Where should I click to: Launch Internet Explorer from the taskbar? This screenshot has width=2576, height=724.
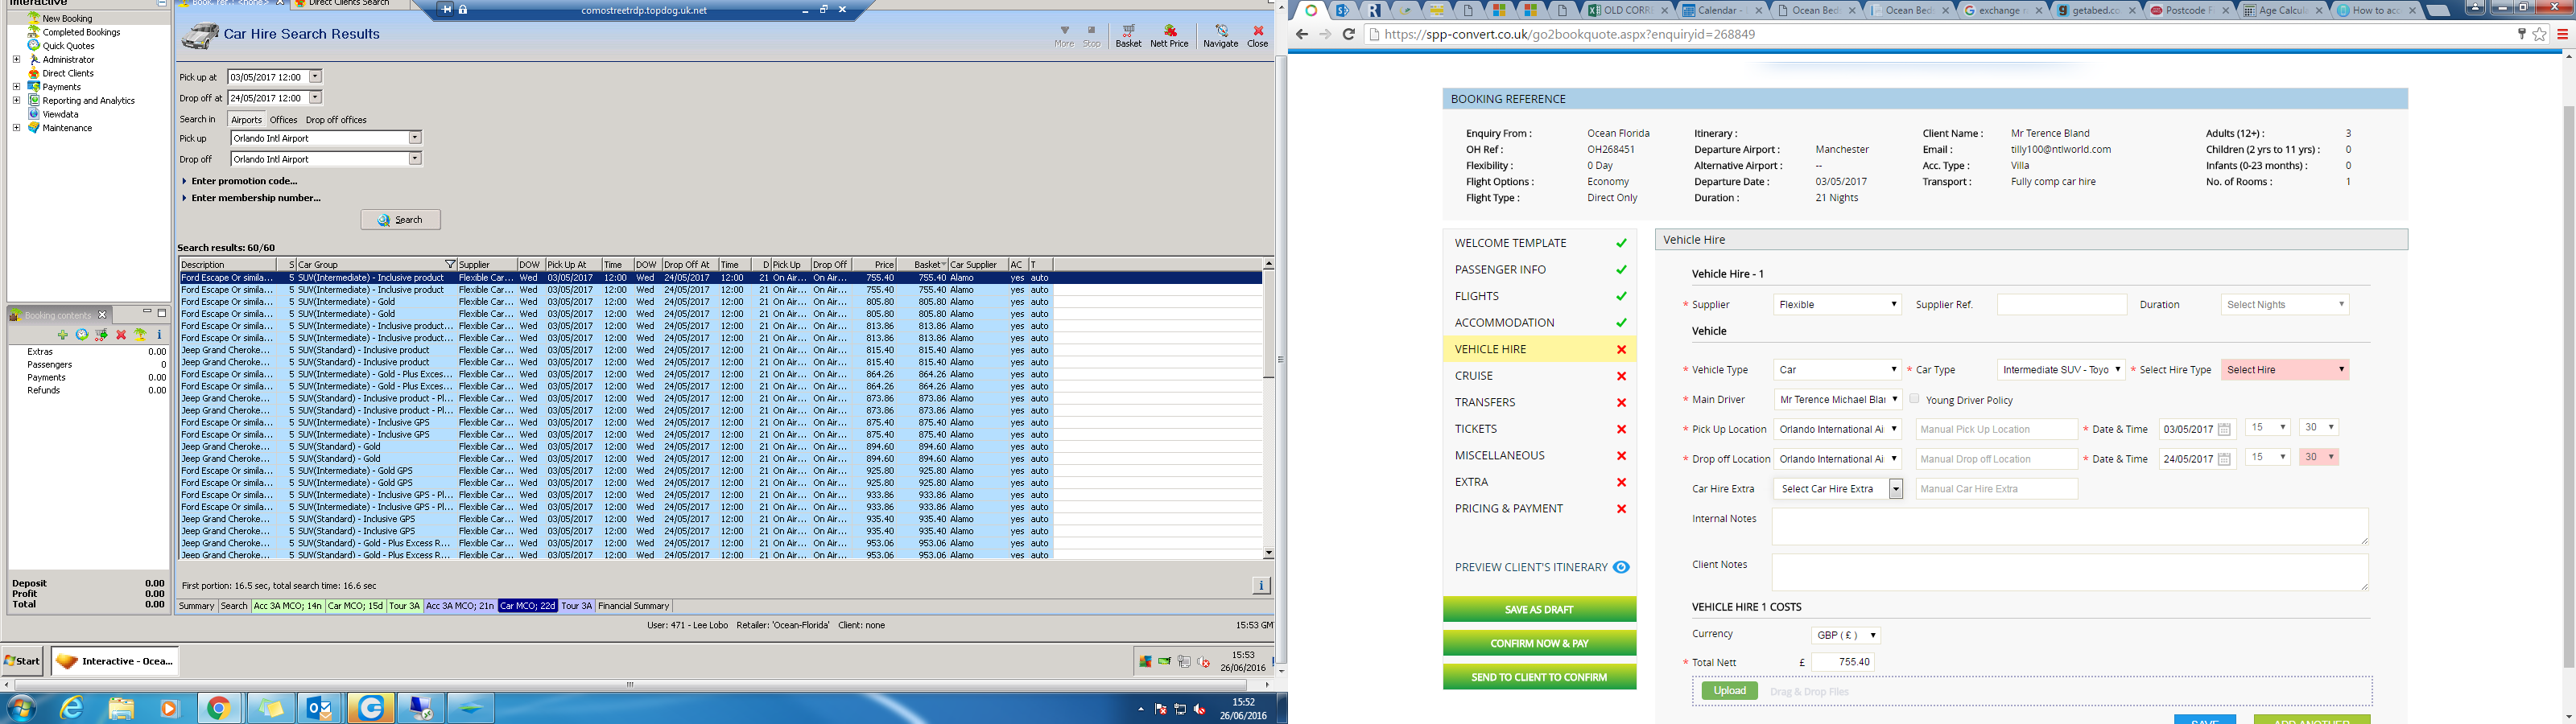click(x=72, y=709)
